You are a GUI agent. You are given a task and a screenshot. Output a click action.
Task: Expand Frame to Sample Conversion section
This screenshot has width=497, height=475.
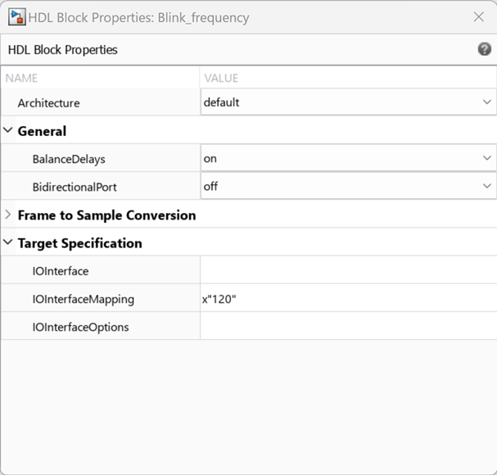point(8,215)
